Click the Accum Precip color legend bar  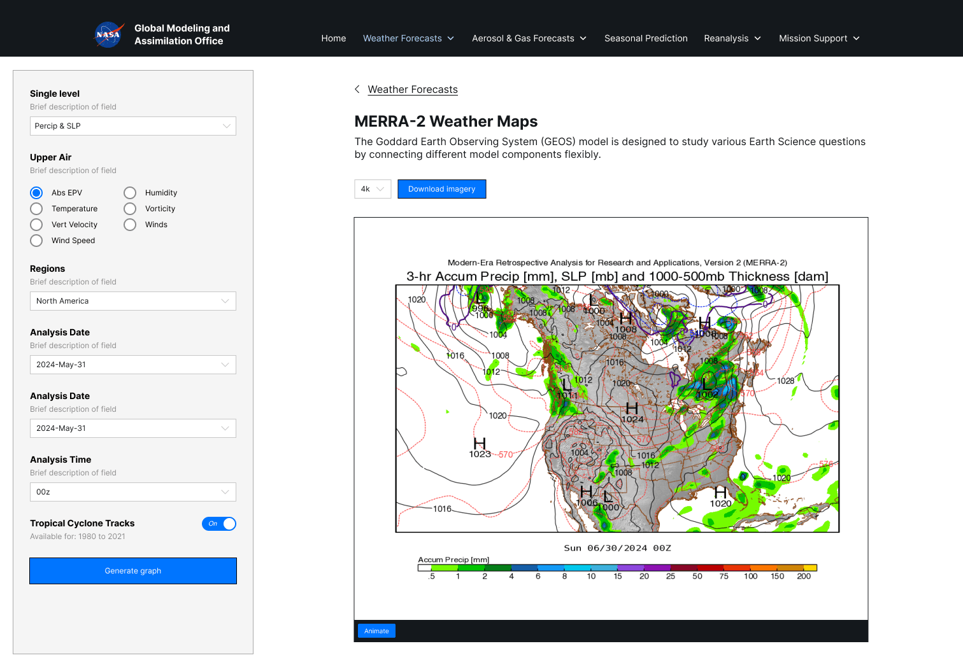point(617,568)
